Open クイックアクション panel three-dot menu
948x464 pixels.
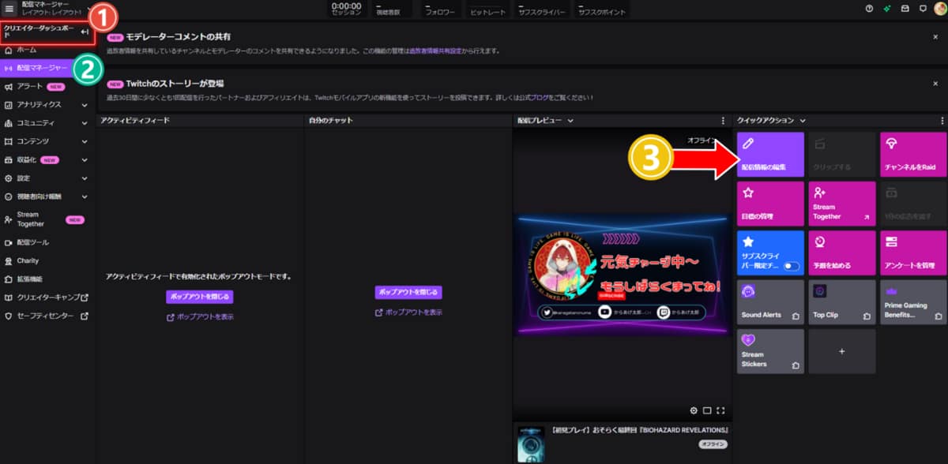pyautogui.click(x=942, y=121)
